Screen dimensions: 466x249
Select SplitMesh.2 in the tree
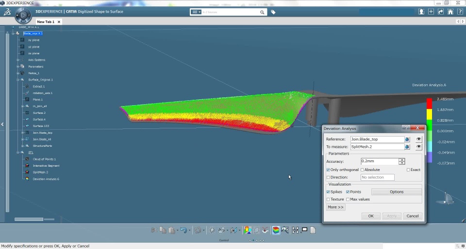40,172
